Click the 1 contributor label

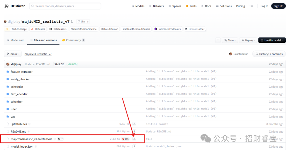coord(239,54)
